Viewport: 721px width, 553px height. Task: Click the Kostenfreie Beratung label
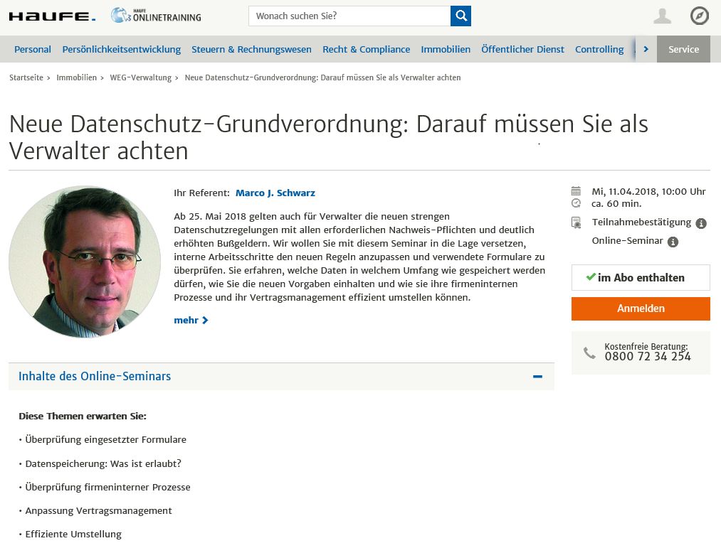click(x=646, y=346)
